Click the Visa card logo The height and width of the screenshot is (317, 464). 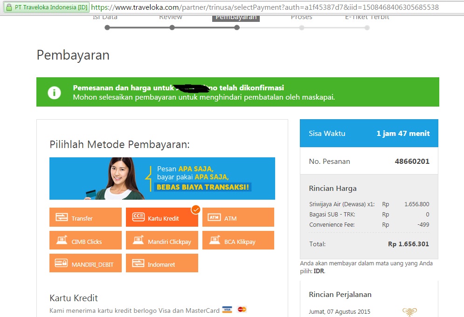click(x=227, y=310)
